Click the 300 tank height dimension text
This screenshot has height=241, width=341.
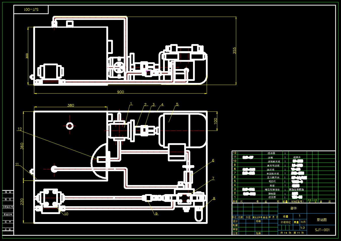coord(27,56)
